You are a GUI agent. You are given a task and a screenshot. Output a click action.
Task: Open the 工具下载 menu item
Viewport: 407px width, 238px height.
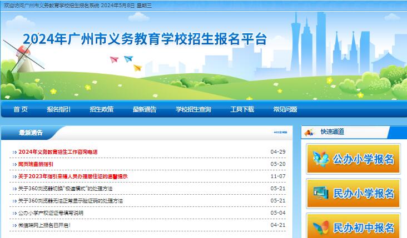(x=242, y=109)
